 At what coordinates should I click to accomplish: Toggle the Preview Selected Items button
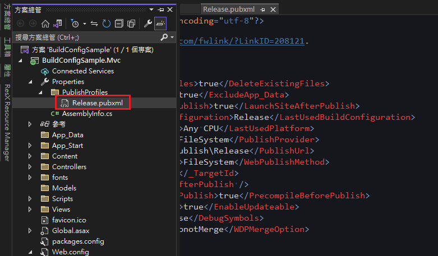pos(160,24)
